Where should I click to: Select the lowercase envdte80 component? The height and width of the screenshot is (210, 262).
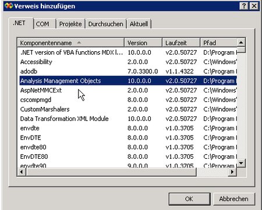[128, 147]
